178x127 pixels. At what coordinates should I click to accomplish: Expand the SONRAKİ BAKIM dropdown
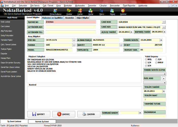click(140, 113)
